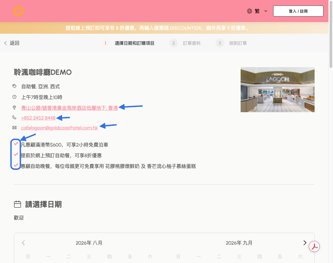Go back with 返回
This screenshot has height=263, width=333.
coord(12,43)
